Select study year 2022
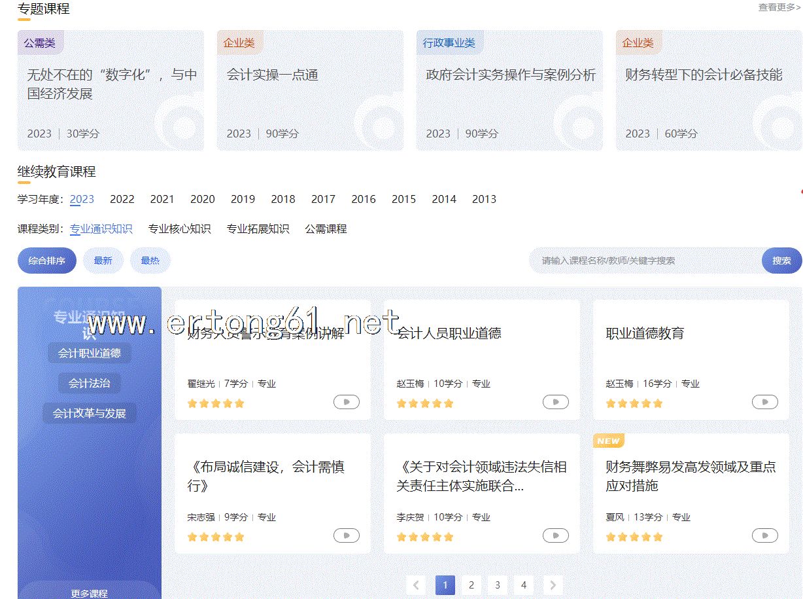Screen dimensions: 803x599 (x=122, y=199)
